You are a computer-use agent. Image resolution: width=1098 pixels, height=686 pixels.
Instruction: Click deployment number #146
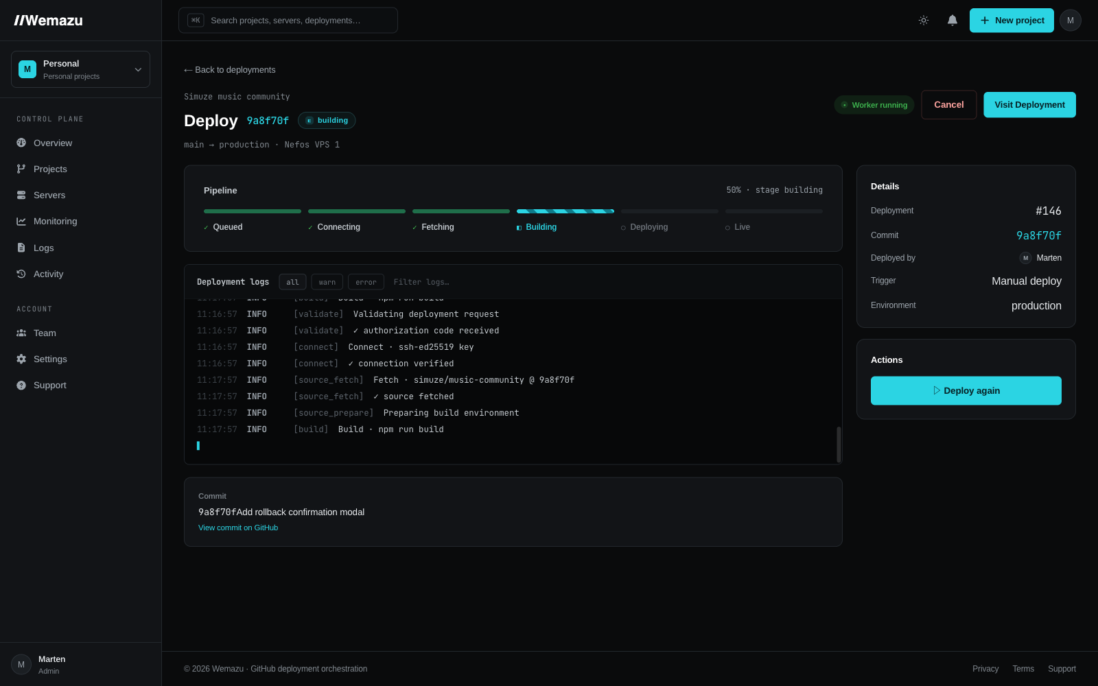click(1048, 211)
